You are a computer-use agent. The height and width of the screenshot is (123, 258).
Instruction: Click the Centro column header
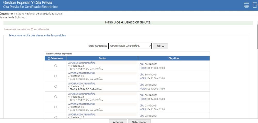102,58
